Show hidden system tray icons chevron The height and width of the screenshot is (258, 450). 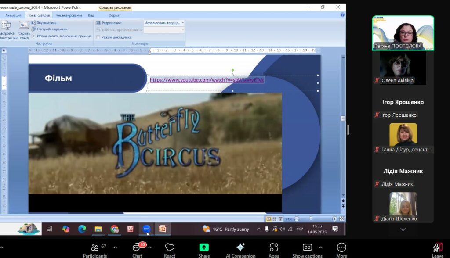[x=259, y=229]
